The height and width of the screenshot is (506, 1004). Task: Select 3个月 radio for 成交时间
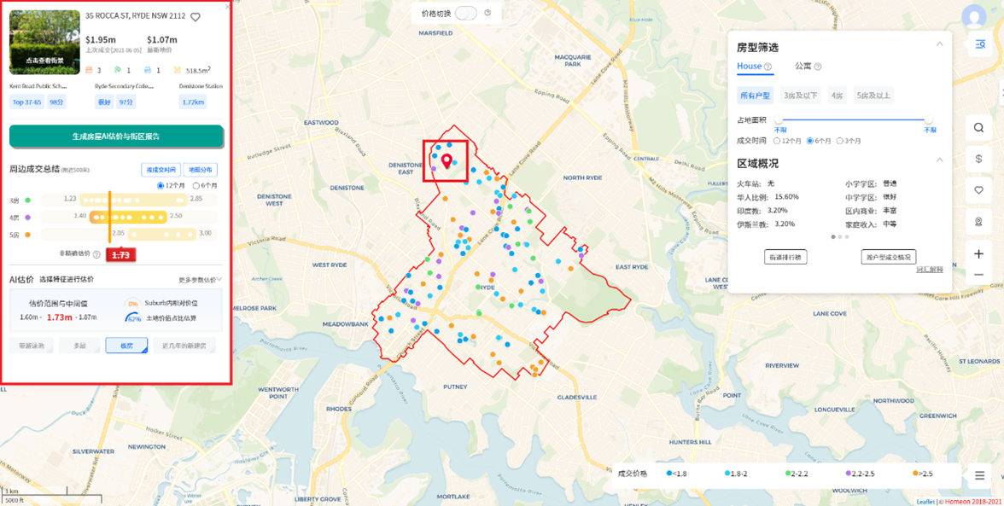[839, 141]
